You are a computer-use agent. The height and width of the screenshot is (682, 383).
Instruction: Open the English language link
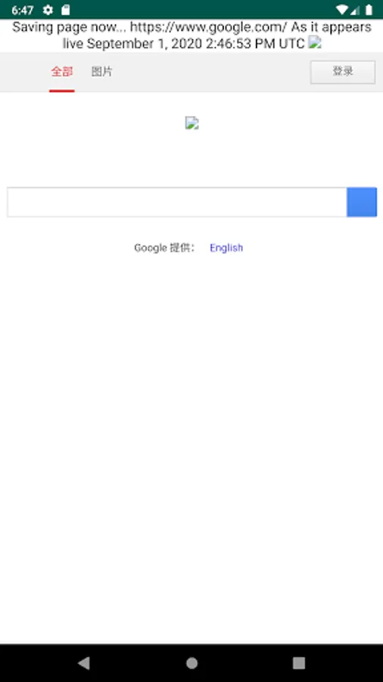point(226,248)
